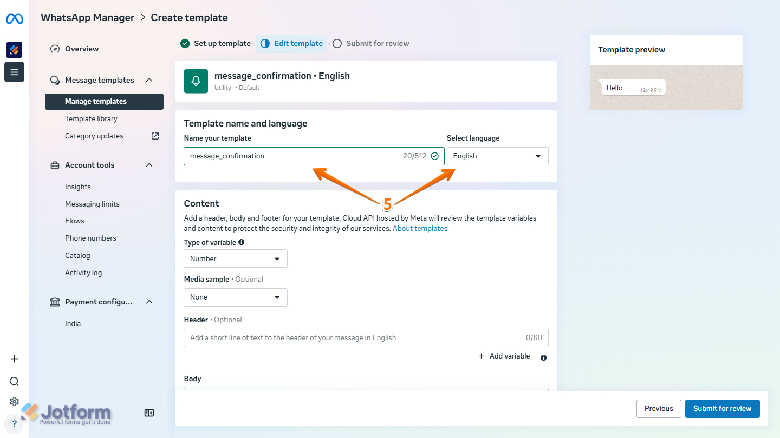Image resolution: width=780 pixels, height=438 pixels.
Task: Click the Account tools briefcase icon
Action: pyautogui.click(x=55, y=165)
